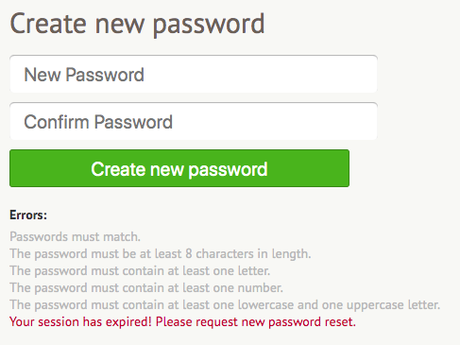Image resolution: width=460 pixels, height=345 pixels.
Task: Click the New Password input field
Action: point(194,74)
